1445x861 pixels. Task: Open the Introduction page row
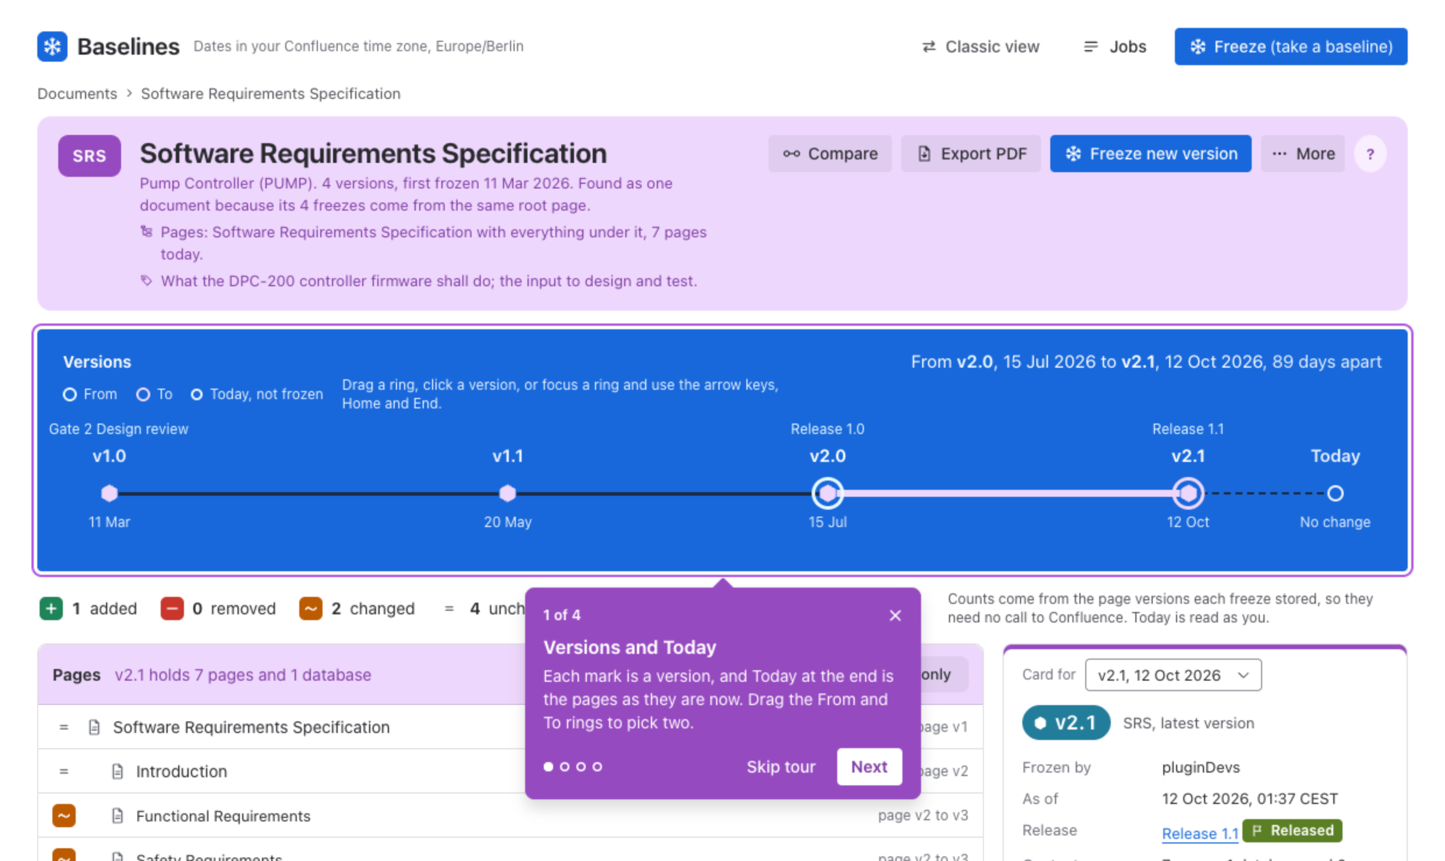(x=510, y=771)
